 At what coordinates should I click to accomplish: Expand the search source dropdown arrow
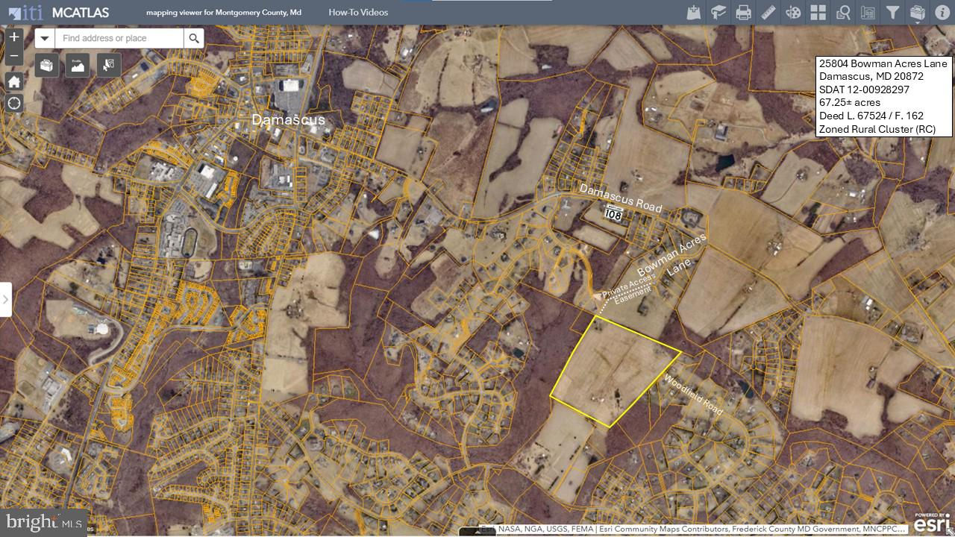45,39
